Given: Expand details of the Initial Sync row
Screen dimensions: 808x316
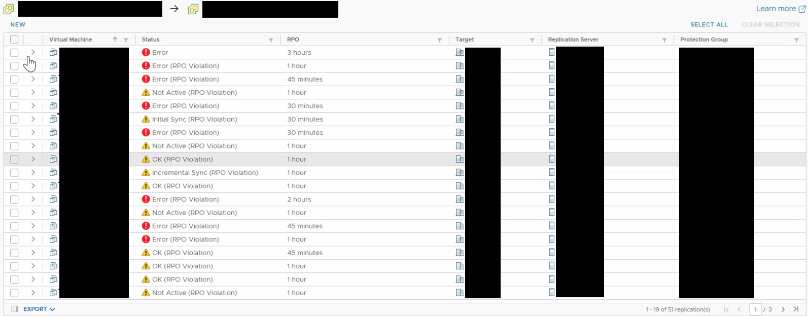Looking at the screenshot, I should (x=33, y=119).
